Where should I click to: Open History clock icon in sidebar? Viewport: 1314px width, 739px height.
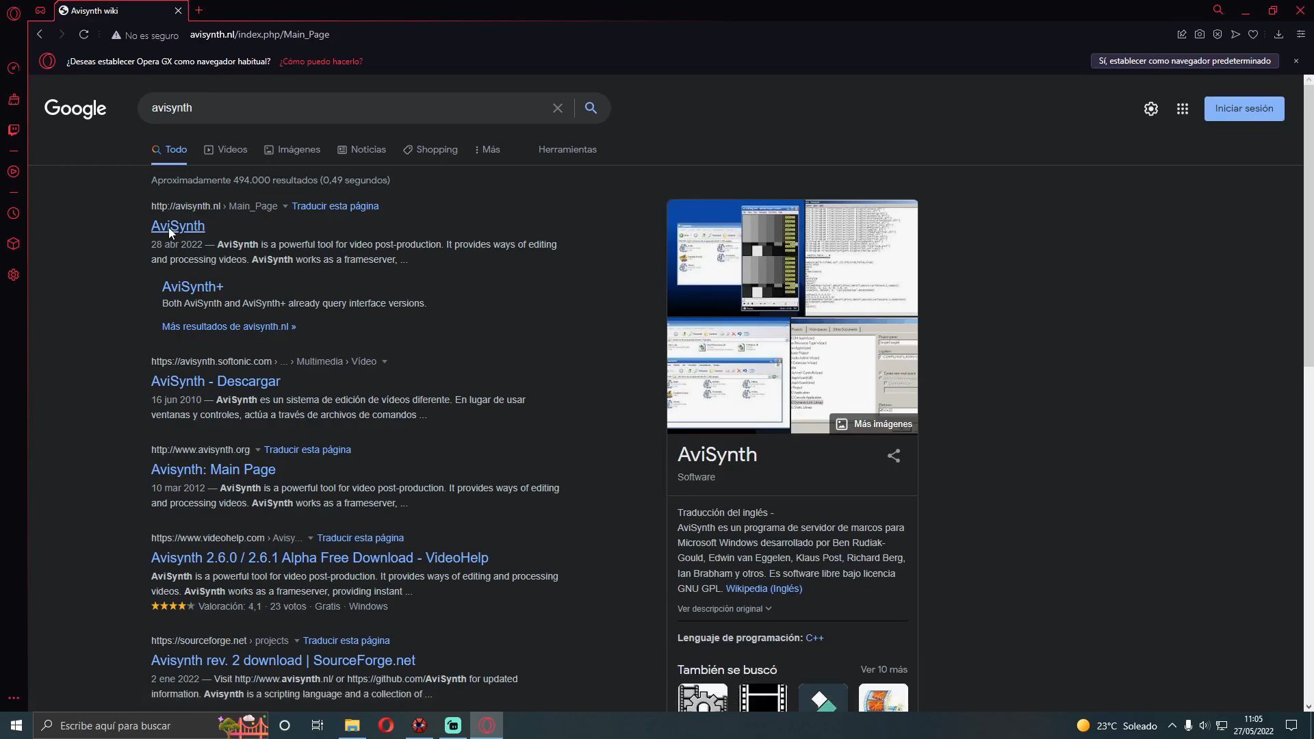[x=13, y=213]
